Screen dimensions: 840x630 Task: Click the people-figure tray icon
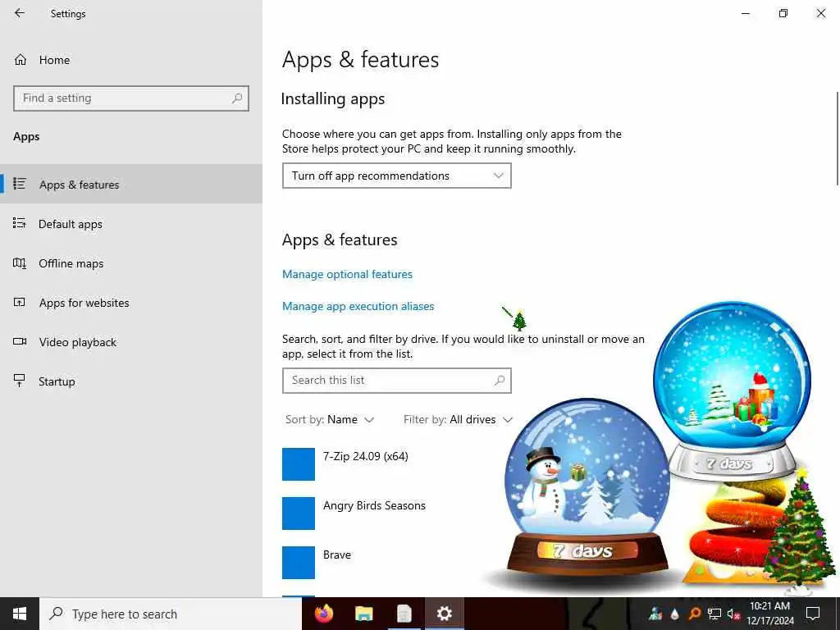[x=655, y=614]
